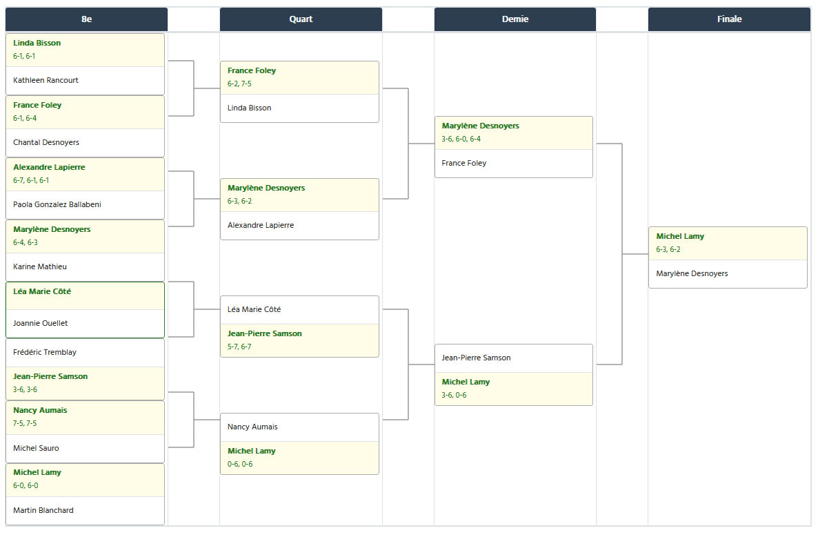Open the Michel Lamy 6-3, 6-2 final match

(x=728, y=257)
